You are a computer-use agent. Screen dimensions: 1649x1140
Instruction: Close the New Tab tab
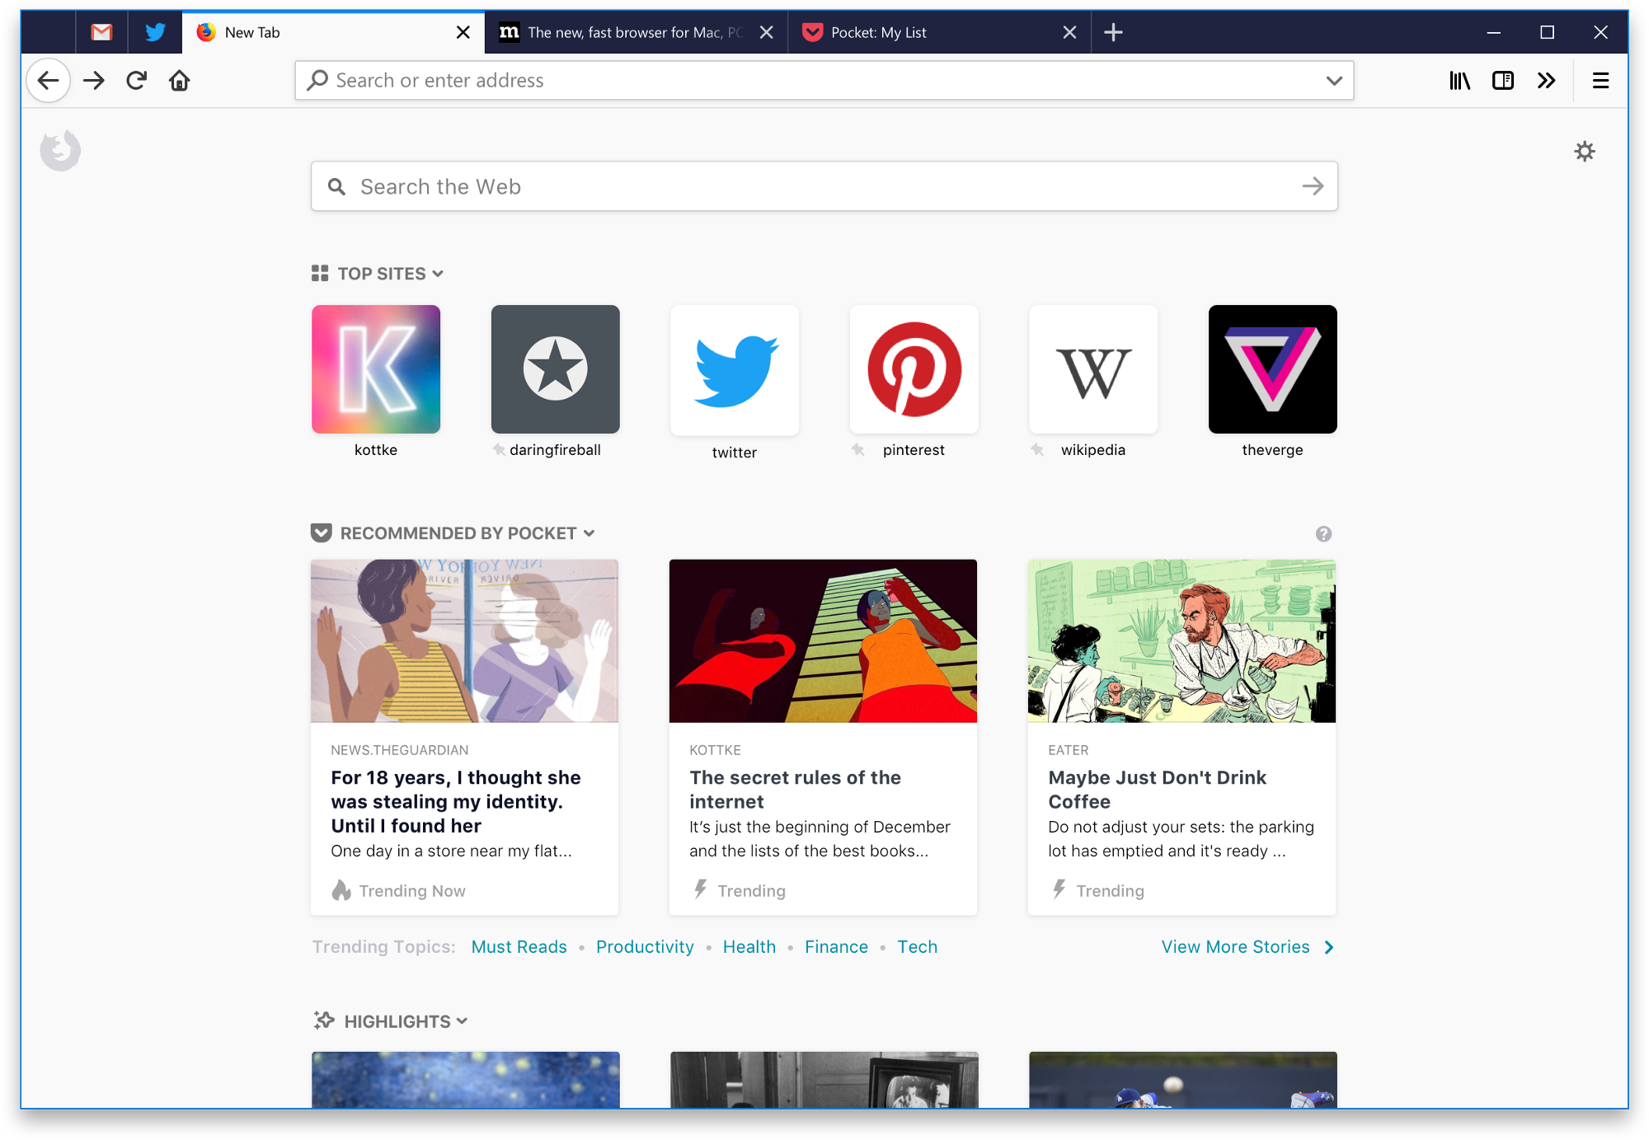tap(463, 32)
